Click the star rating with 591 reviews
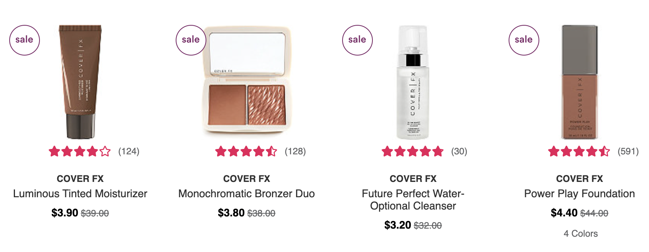This screenshot has height=252, width=649. (x=579, y=152)
